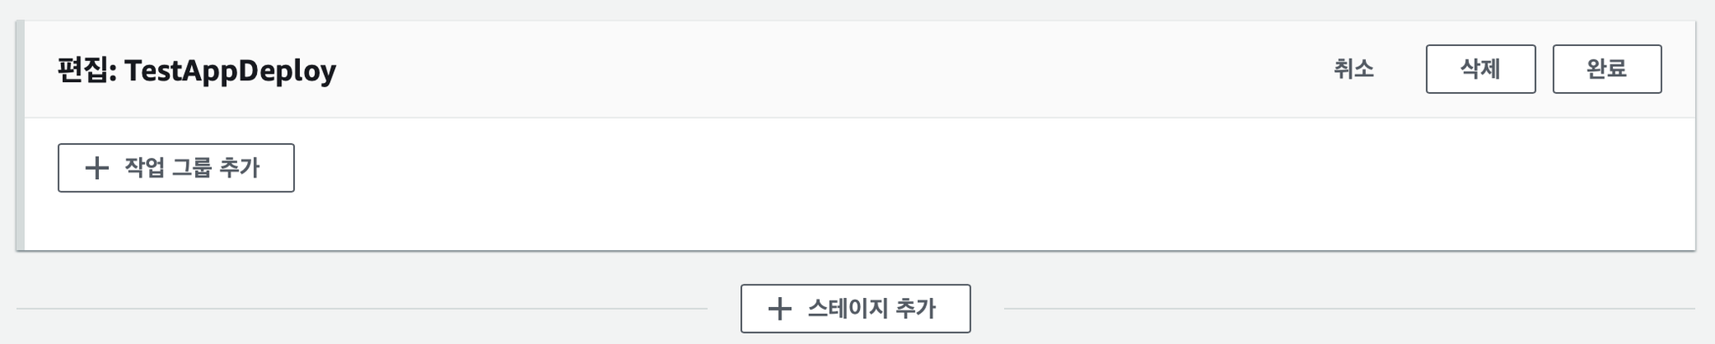
Task: Select the 편집: TestAppDeploy heading
Action: pyautogui.click(x=197, y=70)
